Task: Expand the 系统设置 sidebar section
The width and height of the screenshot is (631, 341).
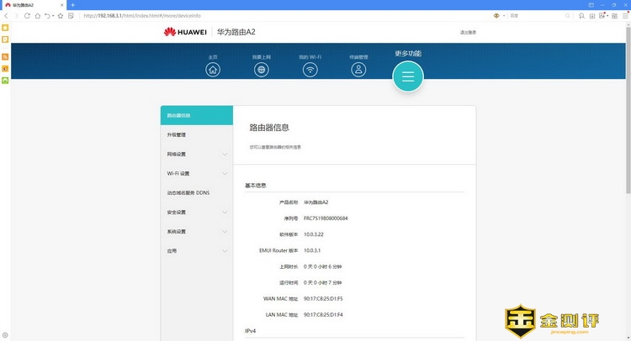Action: [196, 231]
